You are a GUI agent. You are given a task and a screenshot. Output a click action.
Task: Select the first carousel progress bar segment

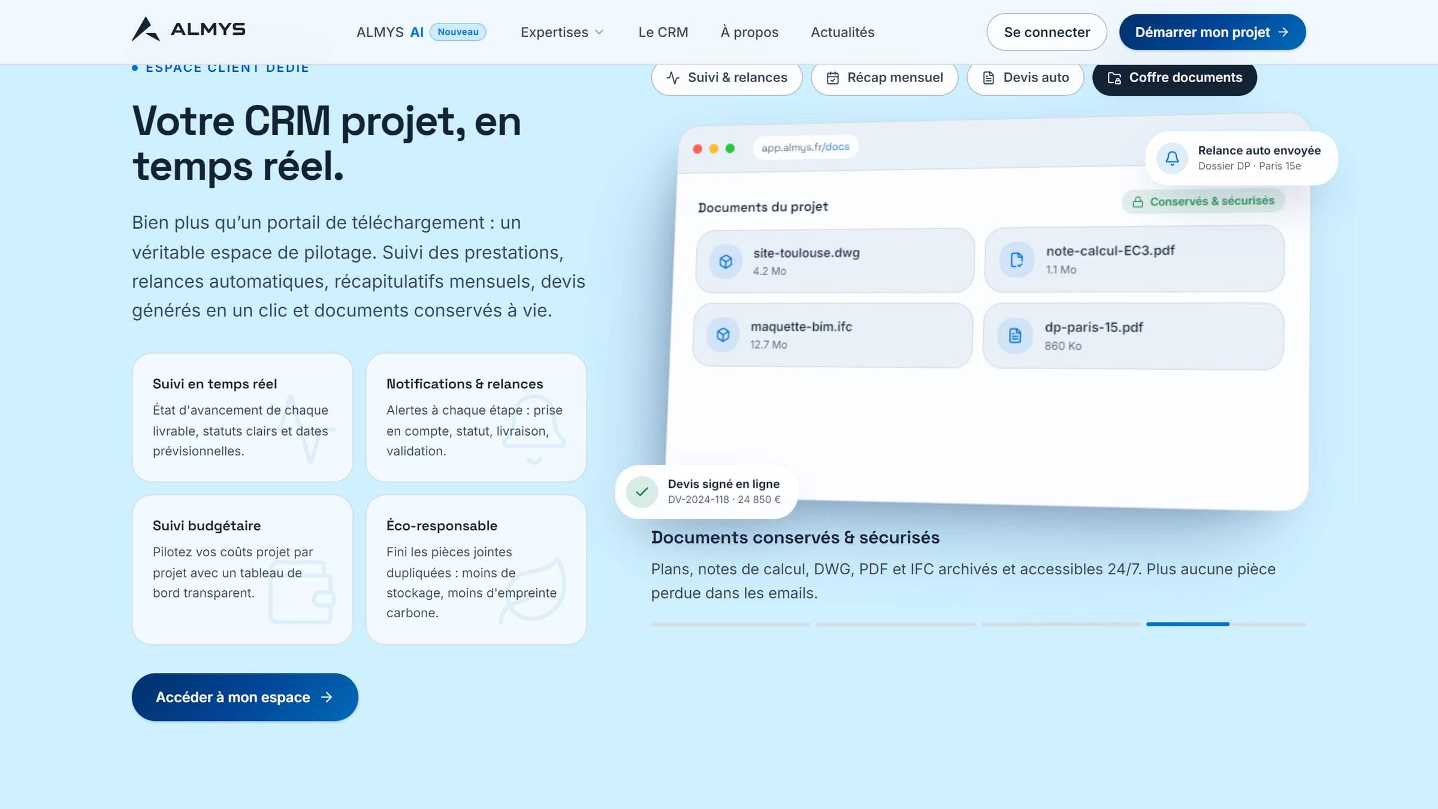pyautogui.click(x=730, y=624)
